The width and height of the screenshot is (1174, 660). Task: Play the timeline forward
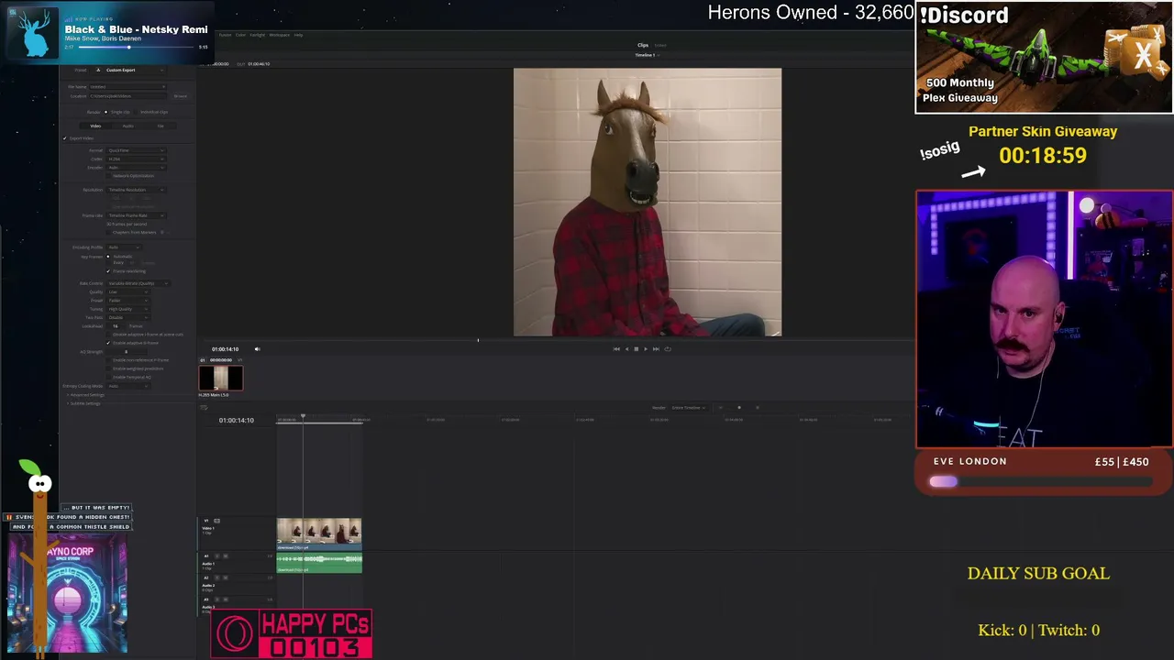click(646, 349)
